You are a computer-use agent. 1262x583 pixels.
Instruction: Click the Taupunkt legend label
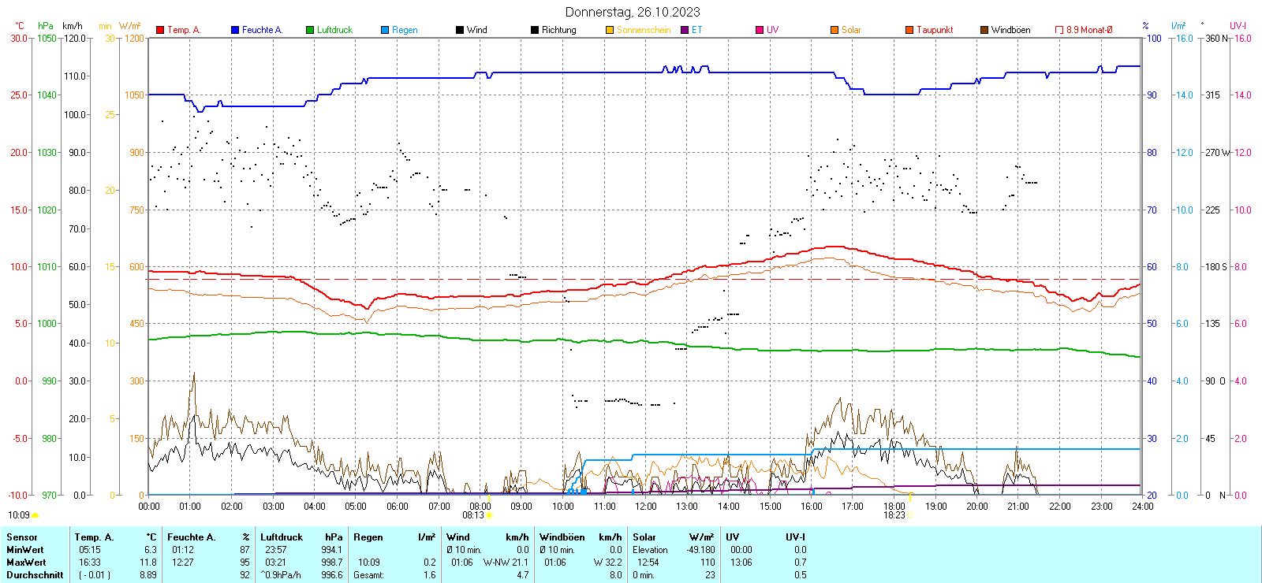tap(935, 30)
